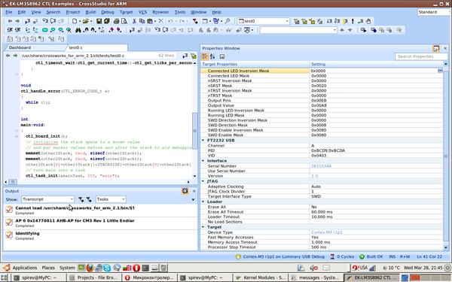452x282 pixels.
Task: Click the Show Properties button in Properties Window
Action: (x=436, y=48)
